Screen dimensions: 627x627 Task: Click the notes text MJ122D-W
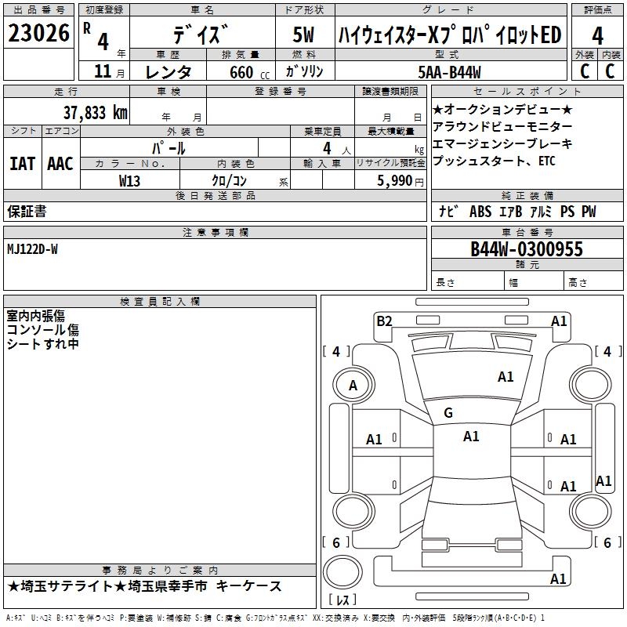pos(32,249)
